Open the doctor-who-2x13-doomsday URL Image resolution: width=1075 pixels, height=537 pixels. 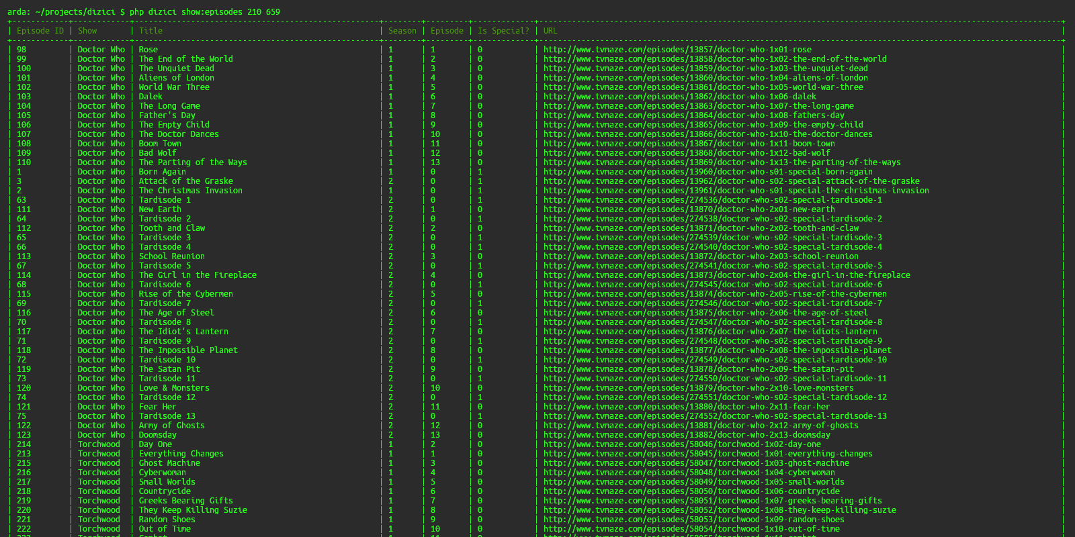pos(687,435)
